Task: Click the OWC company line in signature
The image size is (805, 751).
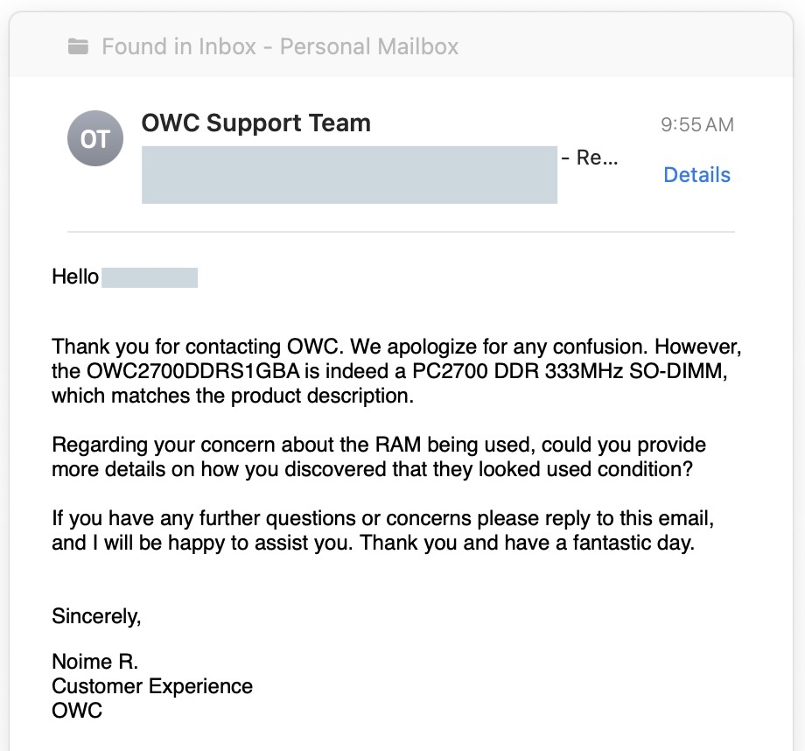Action: (77, 711)
